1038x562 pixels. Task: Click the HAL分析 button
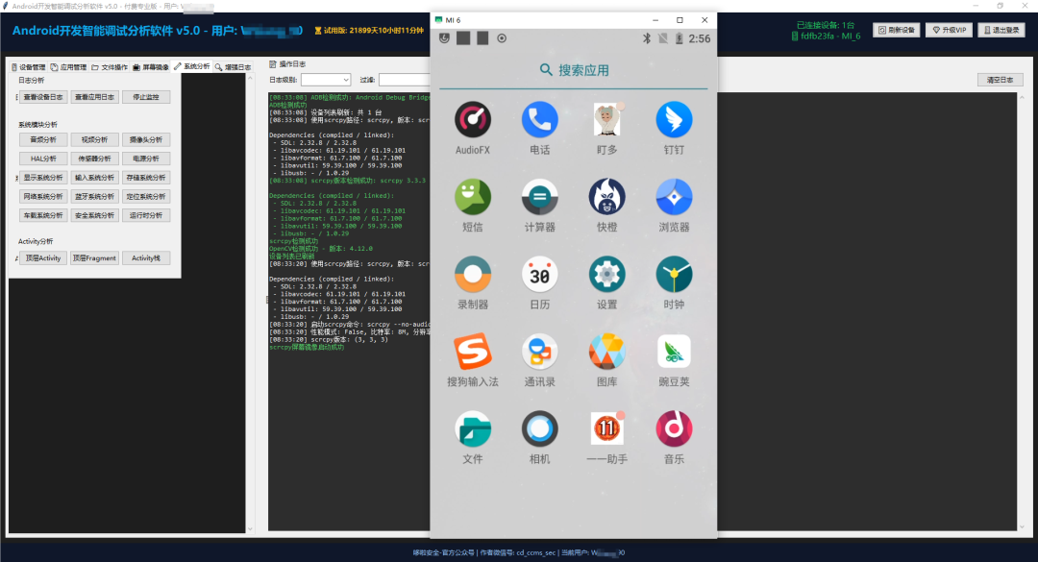[x=43, y=159]
